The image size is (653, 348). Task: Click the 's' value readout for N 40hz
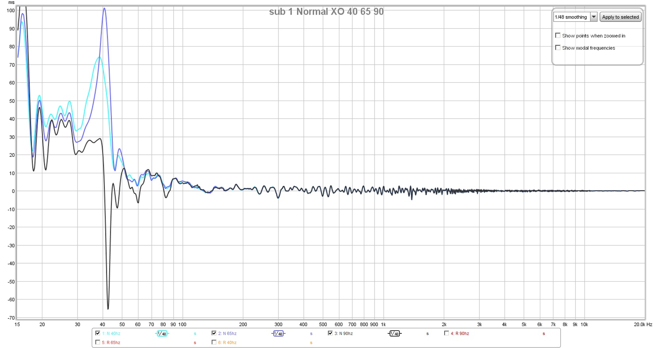(x=195, y=334)
